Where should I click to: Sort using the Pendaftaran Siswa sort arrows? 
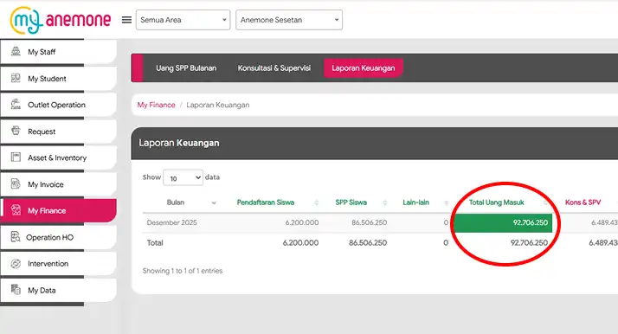[x=317, y=202]
